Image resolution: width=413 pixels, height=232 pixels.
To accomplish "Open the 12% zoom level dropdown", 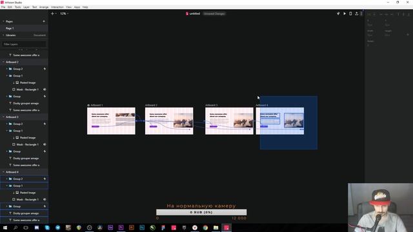I will click(x=64, y=14).
